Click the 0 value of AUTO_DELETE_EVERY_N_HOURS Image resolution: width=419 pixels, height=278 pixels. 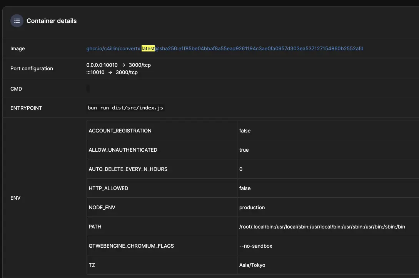[x=241, y=169]
